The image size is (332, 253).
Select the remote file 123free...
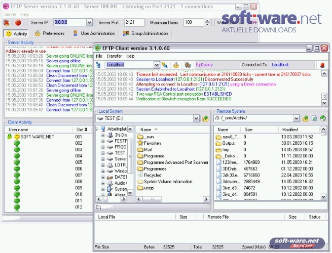[229, 162]
